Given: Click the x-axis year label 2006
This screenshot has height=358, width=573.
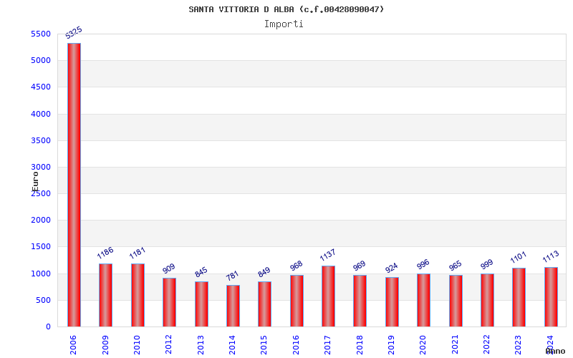Looking at the screenshot, I should (74, 345).
